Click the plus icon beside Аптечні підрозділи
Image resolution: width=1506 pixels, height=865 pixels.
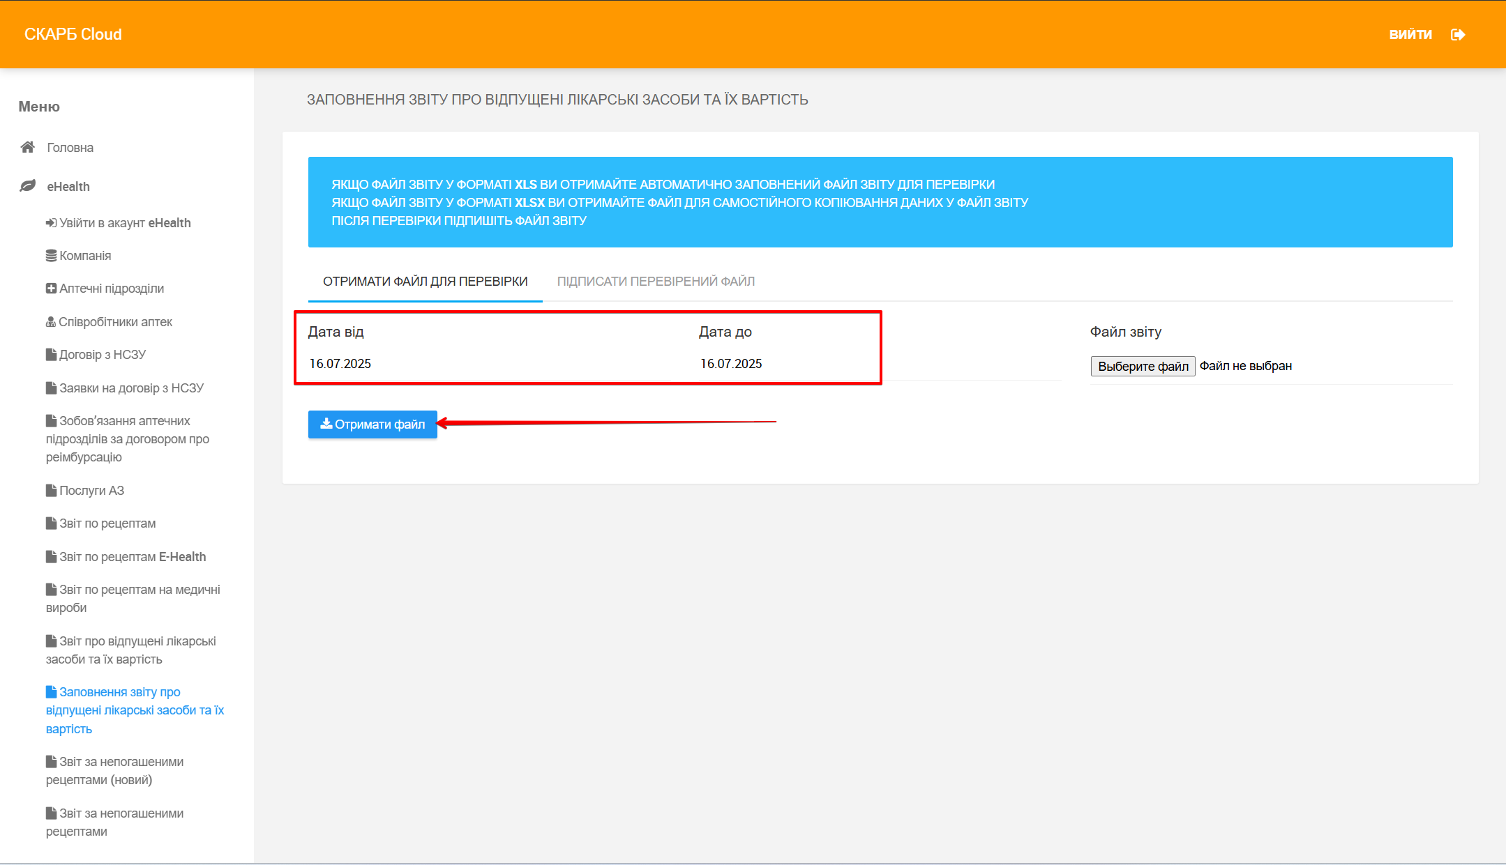(x=51, y=289)
